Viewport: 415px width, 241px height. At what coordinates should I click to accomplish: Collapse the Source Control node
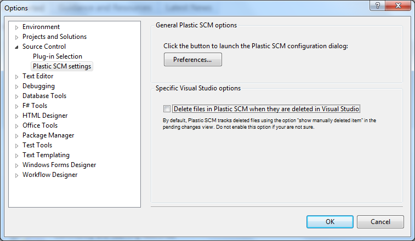click(17, 47)
